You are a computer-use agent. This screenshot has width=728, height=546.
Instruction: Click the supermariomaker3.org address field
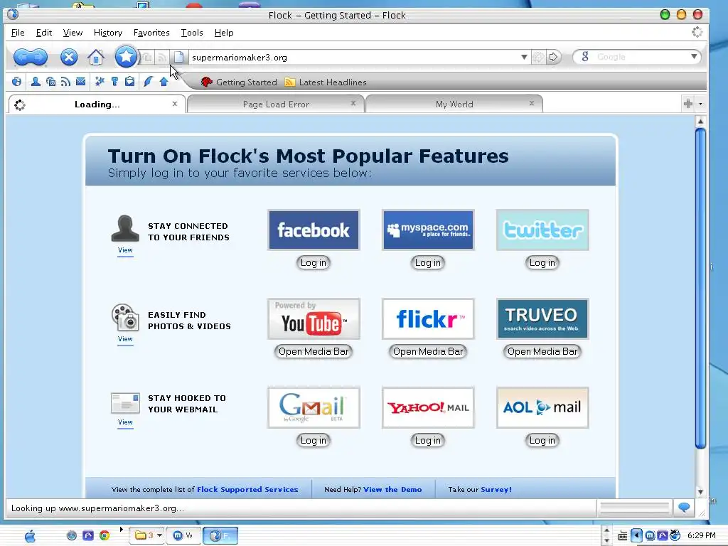(353, 57)
